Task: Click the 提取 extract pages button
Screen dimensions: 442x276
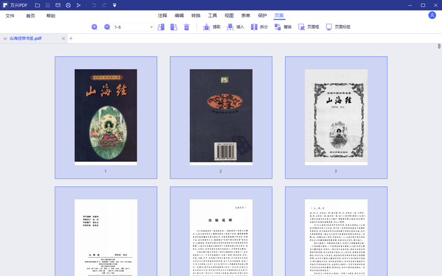Action: tap(212, 27)
